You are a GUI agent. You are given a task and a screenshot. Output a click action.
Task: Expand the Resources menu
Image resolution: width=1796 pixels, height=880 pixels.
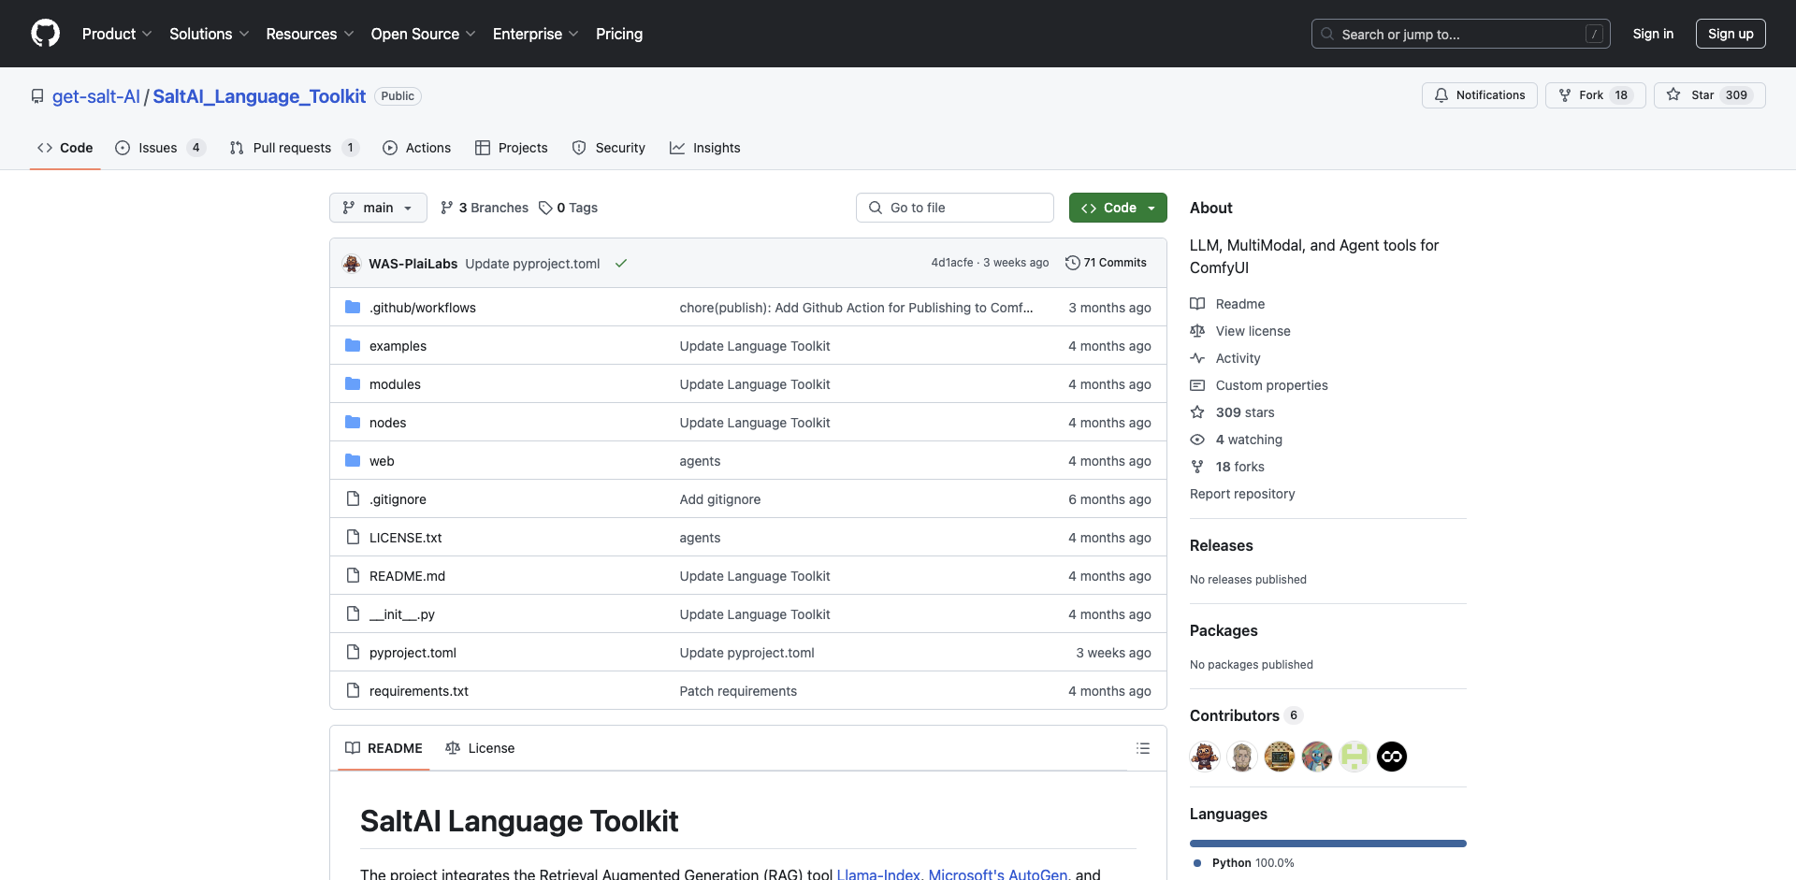311,34
